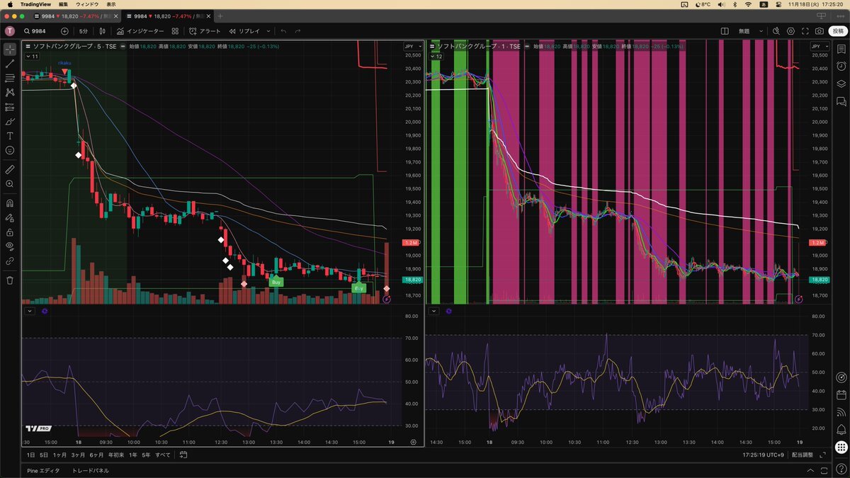Toggle hide all drawings eye icon
The width and height of the screenshot is (850, 478).
click(10, 246)
